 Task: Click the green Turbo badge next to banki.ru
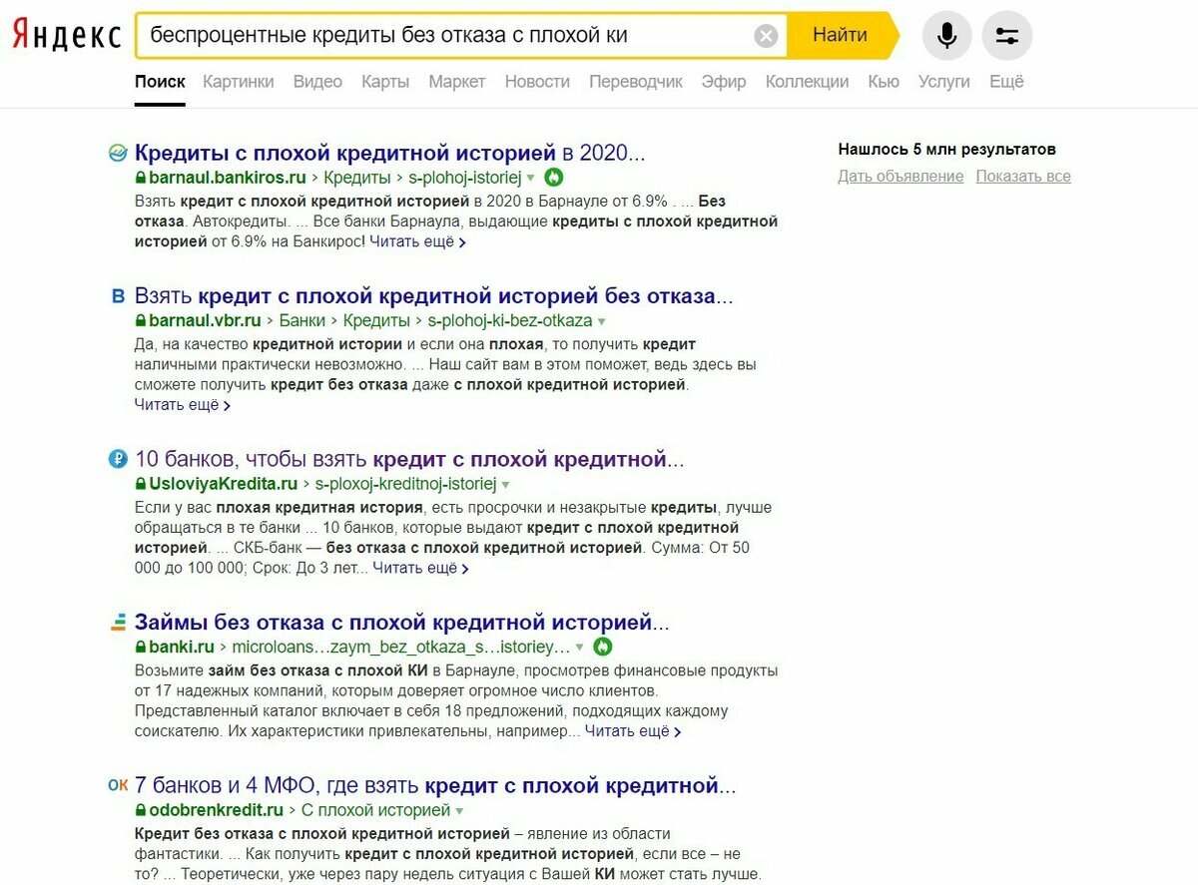point(603,647)
